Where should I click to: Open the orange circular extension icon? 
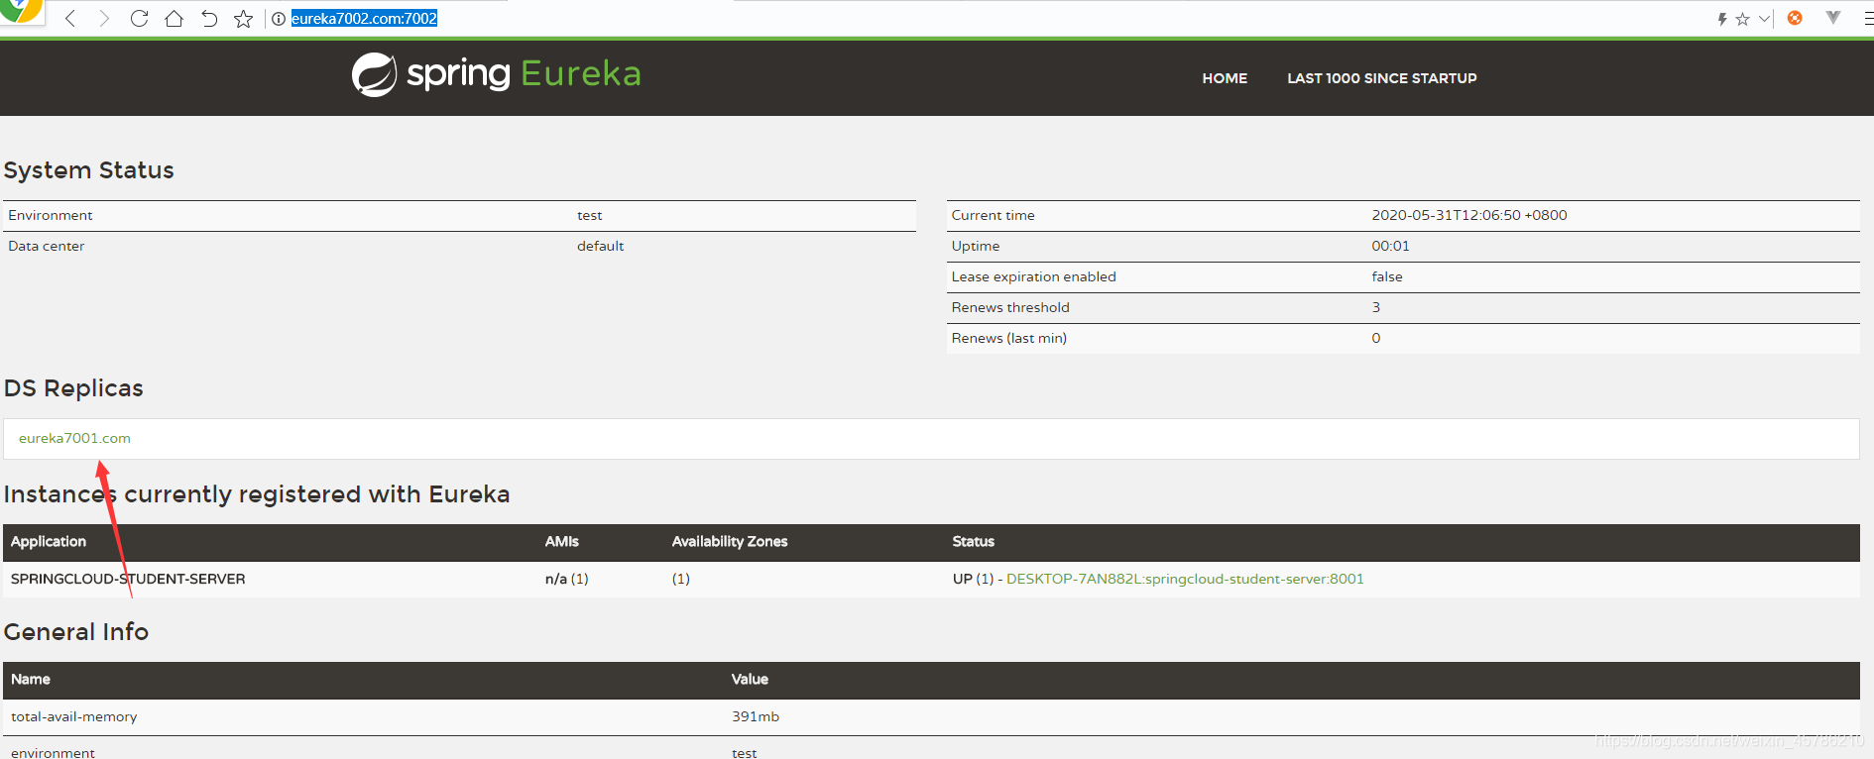click(x=1795, y=18)
